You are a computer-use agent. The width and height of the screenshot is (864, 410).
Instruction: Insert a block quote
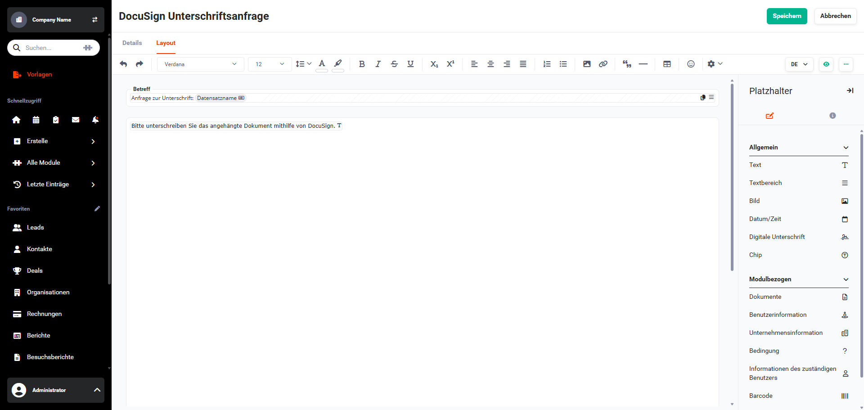tap(627, 64)
